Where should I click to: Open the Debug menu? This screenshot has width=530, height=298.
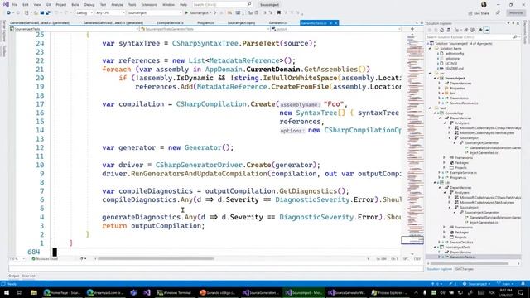pos(89,5)
